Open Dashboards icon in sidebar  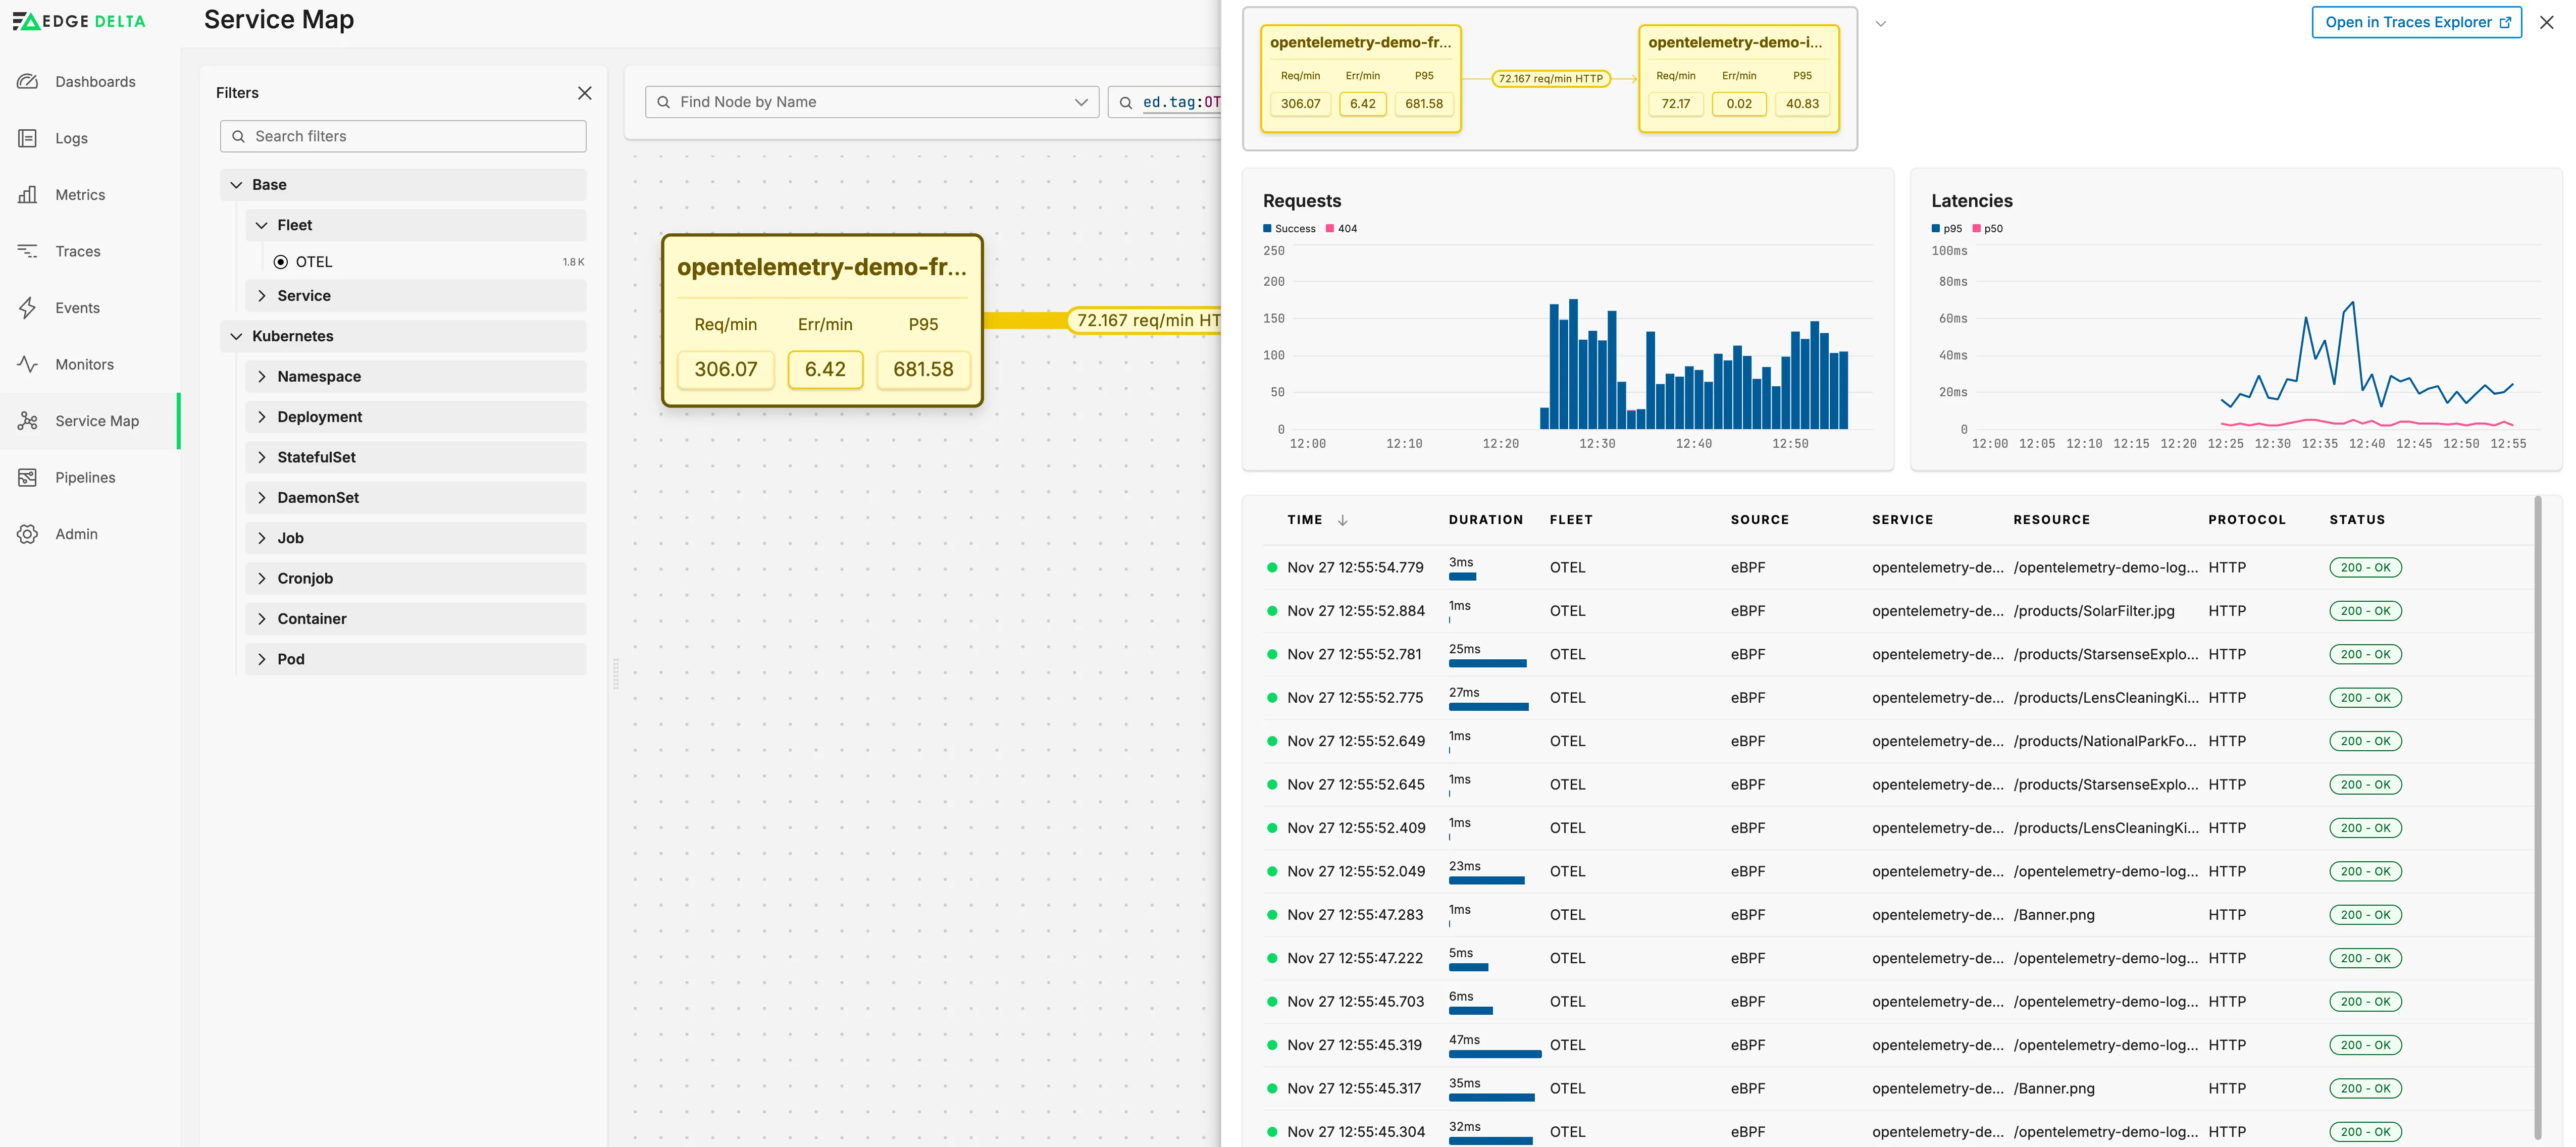[28, 82]
